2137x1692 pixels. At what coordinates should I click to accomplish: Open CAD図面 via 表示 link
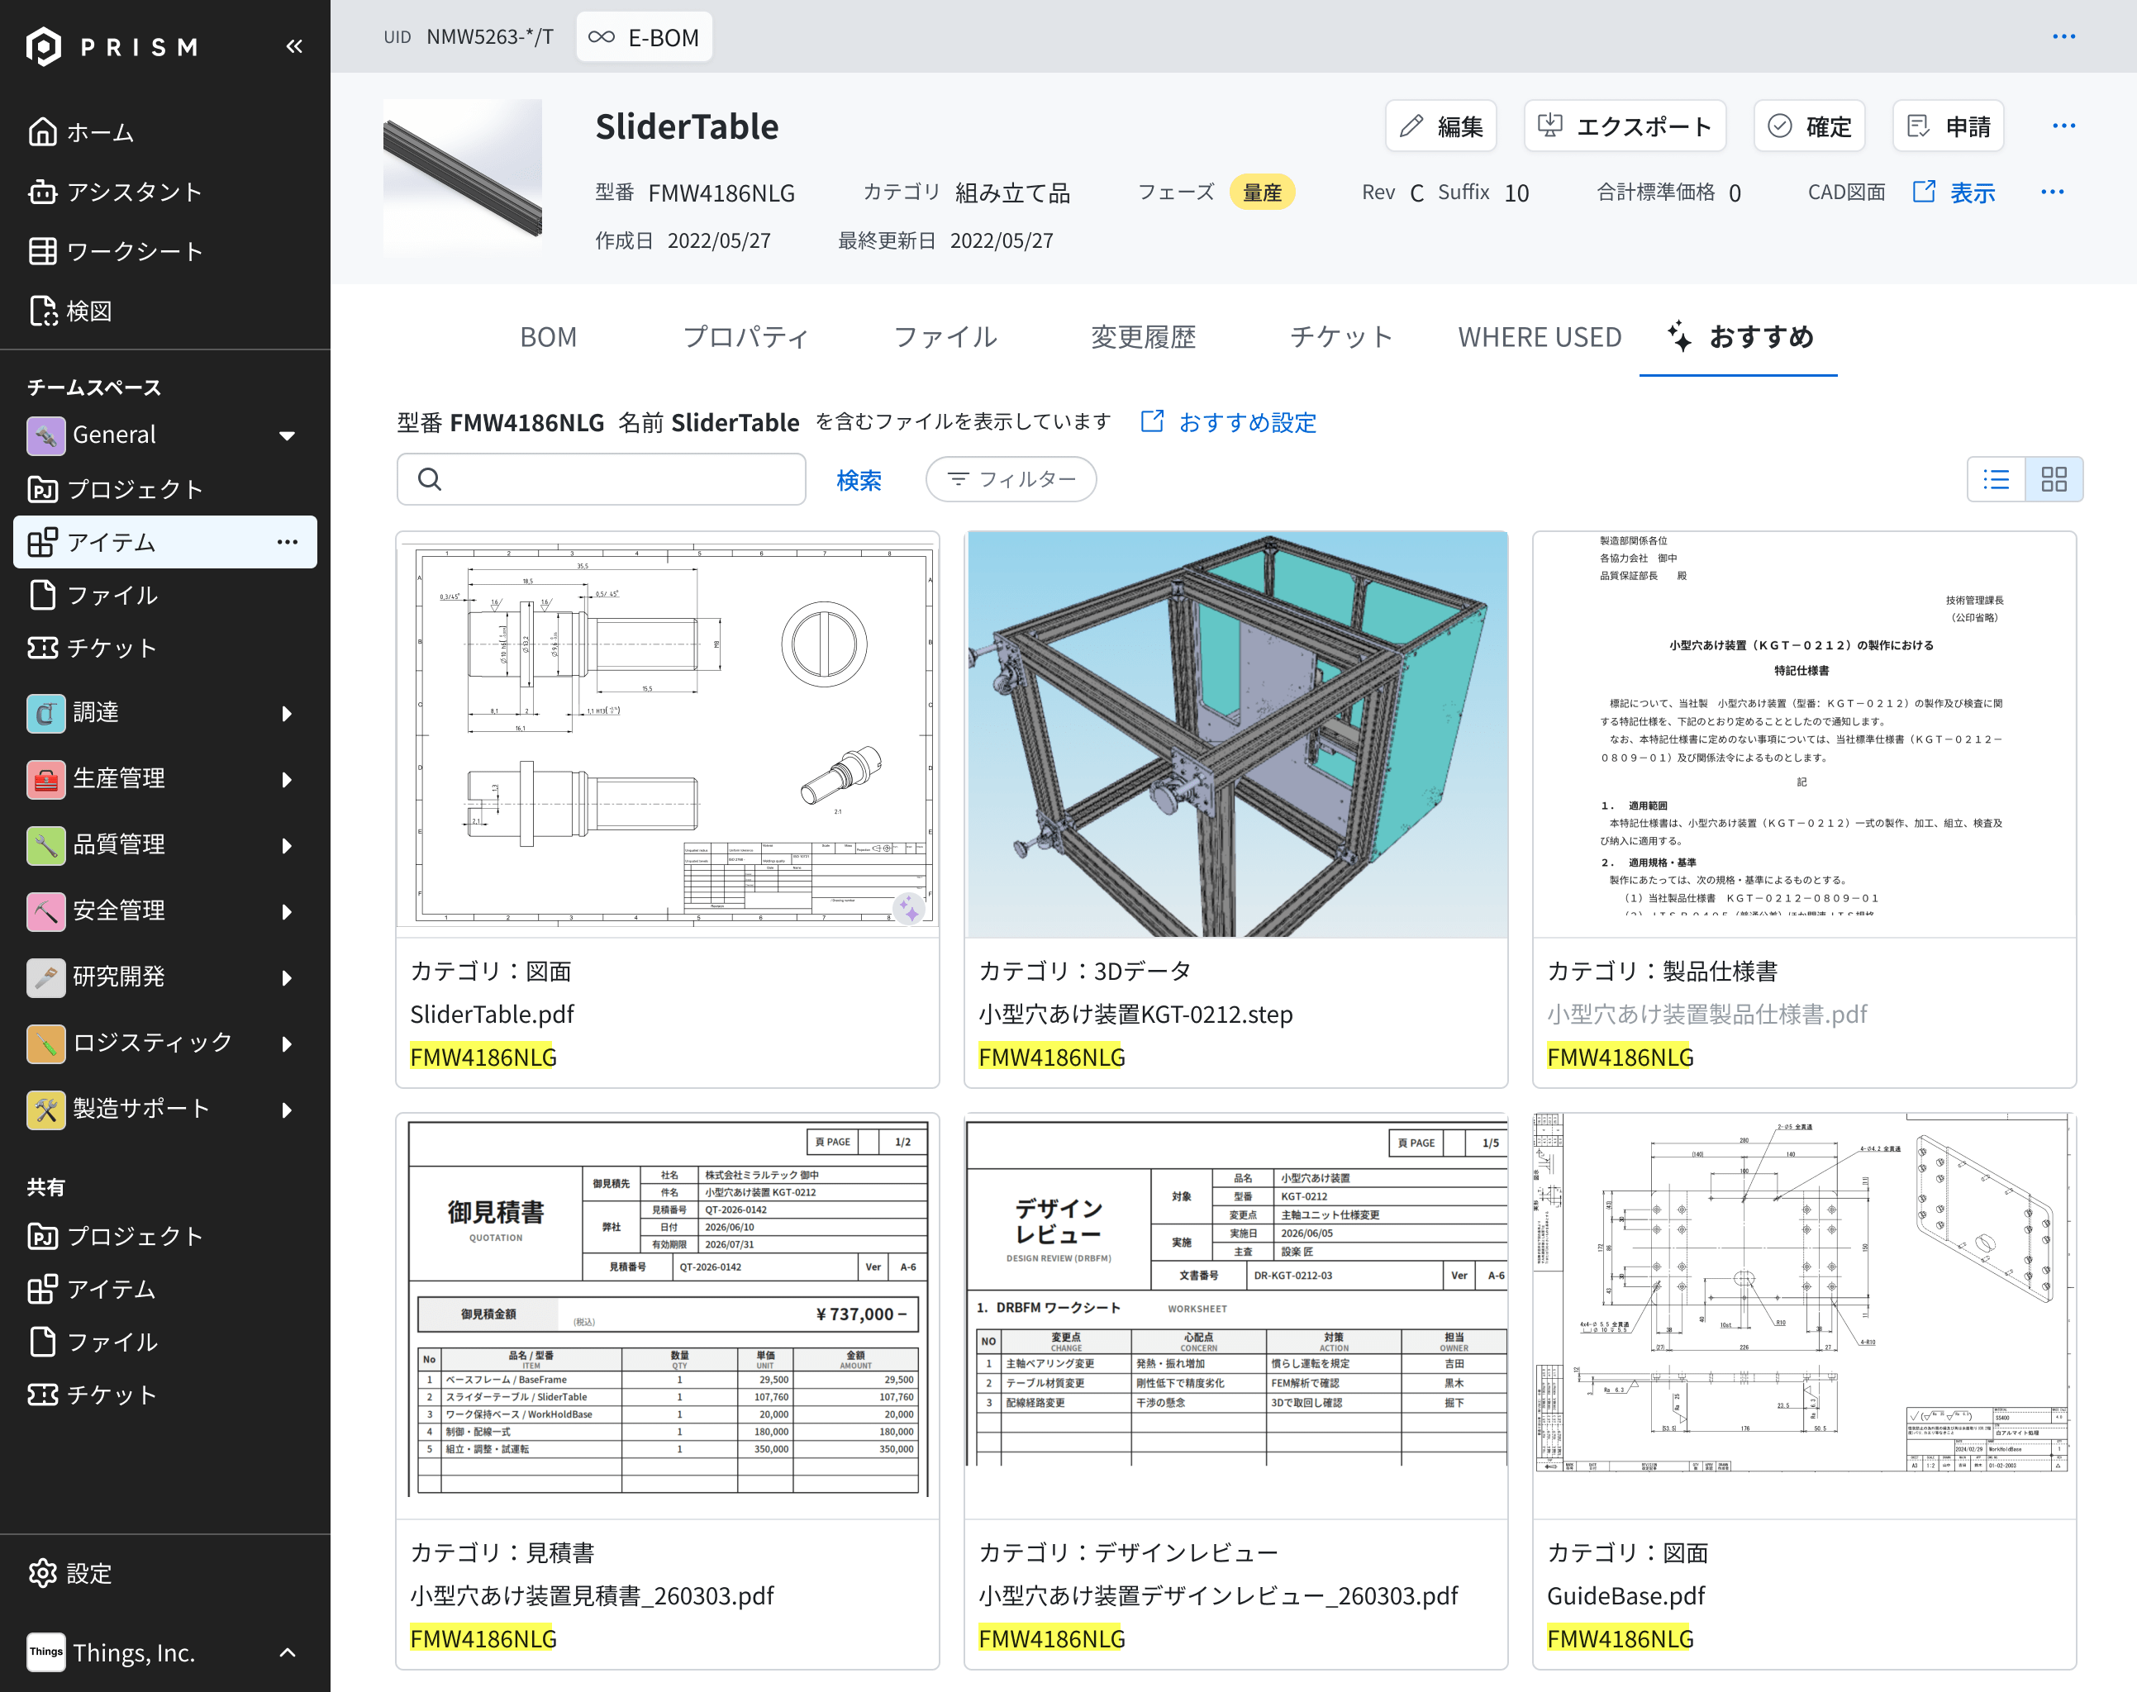point(1954,192)
